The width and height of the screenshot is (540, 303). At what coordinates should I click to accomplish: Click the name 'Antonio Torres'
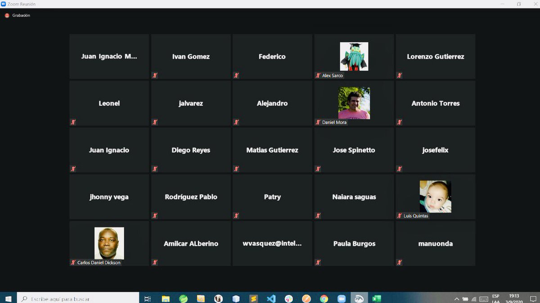pos(436,103)
